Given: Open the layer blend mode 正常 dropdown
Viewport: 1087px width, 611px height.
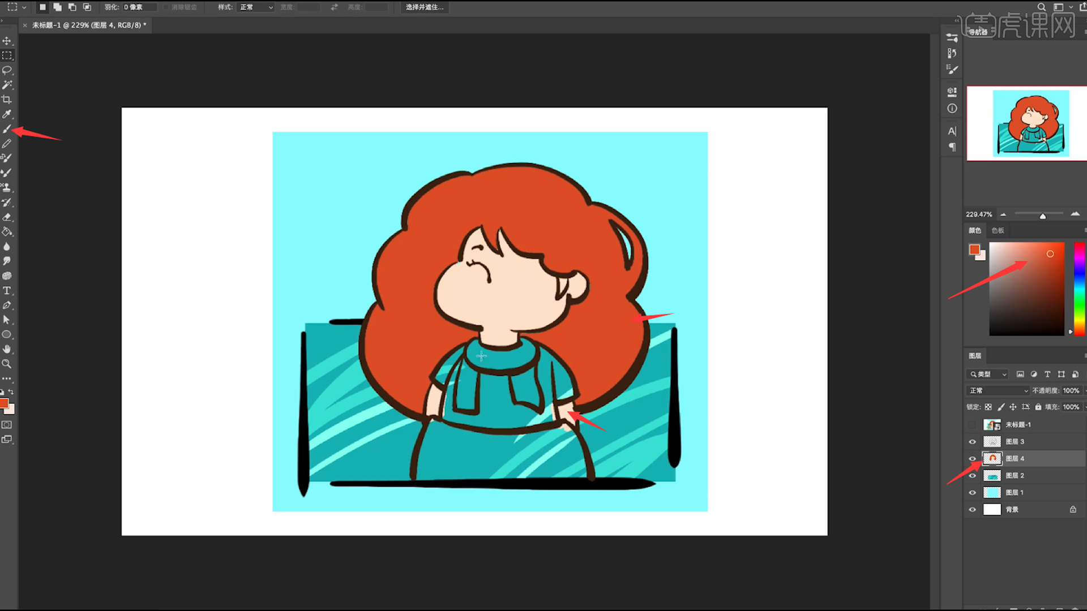Looking at the screenshot, I should [999, 390].
